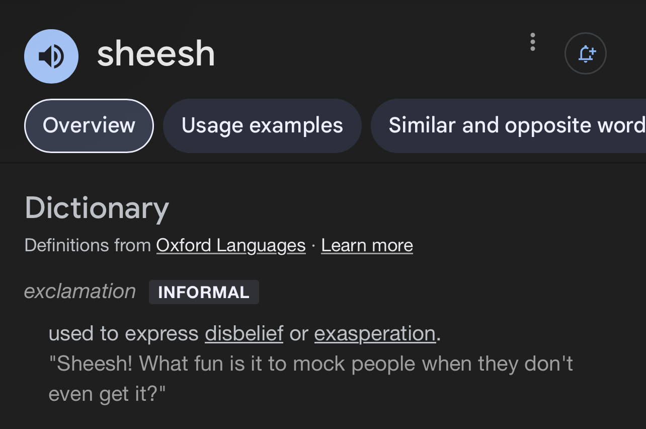Look up the underlined word exasperation
Viewport: 646px width, 429px height.
click(375, 333)
